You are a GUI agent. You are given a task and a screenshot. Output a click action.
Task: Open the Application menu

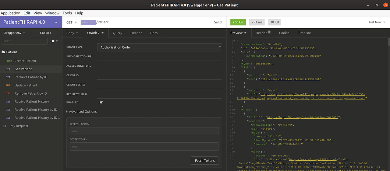pyautogui.click(x=10, y=13)
